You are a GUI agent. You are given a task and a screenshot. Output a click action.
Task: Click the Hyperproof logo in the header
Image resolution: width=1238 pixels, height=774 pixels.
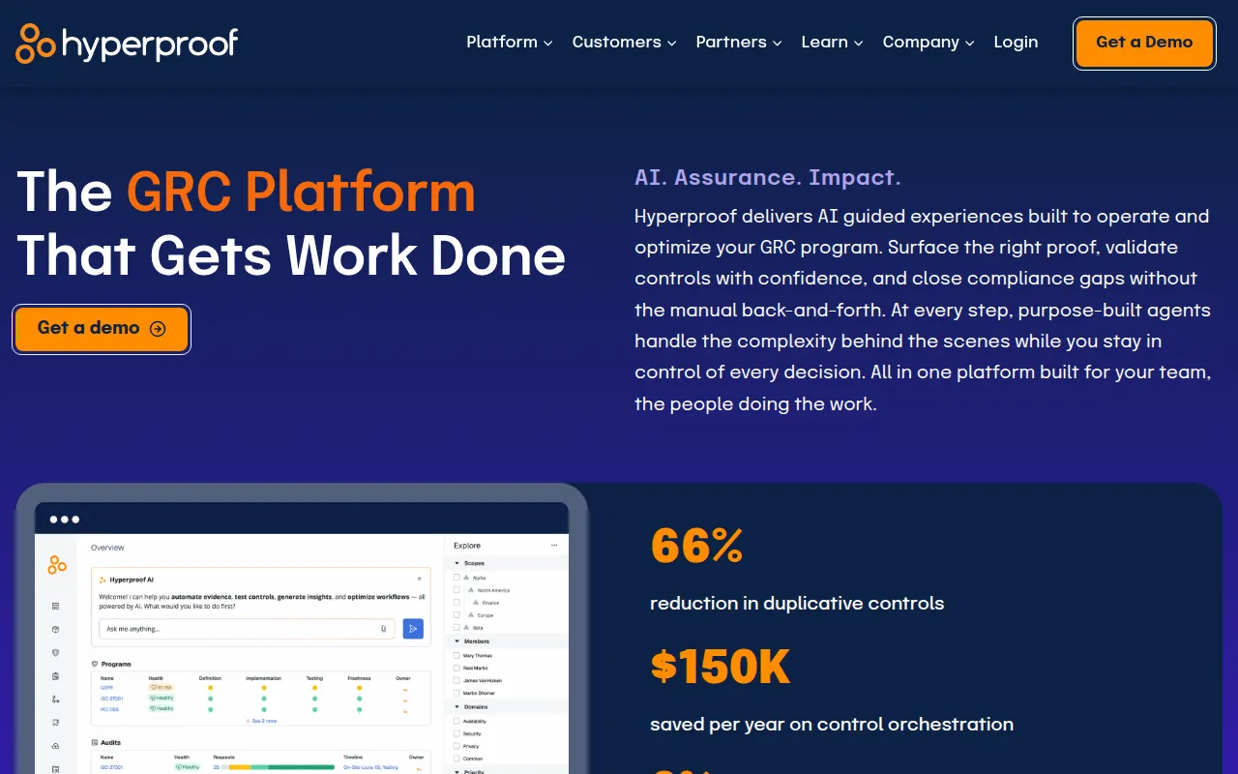point(127,44)
